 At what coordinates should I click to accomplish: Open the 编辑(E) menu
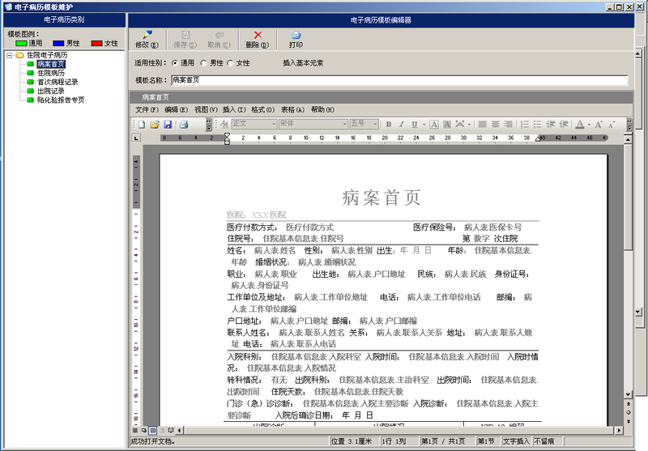point(176,109)
